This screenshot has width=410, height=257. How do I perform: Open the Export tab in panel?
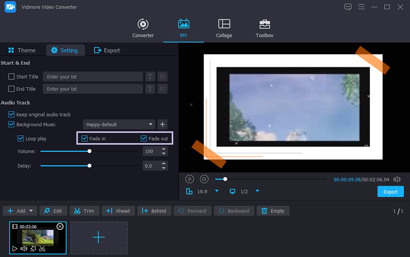pyautogui.click(x=107, y=50)
